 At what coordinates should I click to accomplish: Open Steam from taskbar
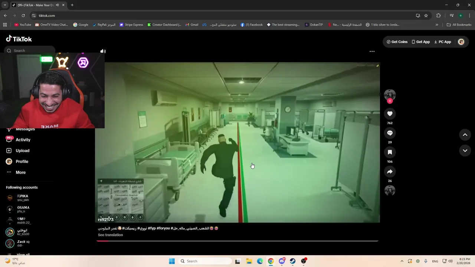click(293, 261)
